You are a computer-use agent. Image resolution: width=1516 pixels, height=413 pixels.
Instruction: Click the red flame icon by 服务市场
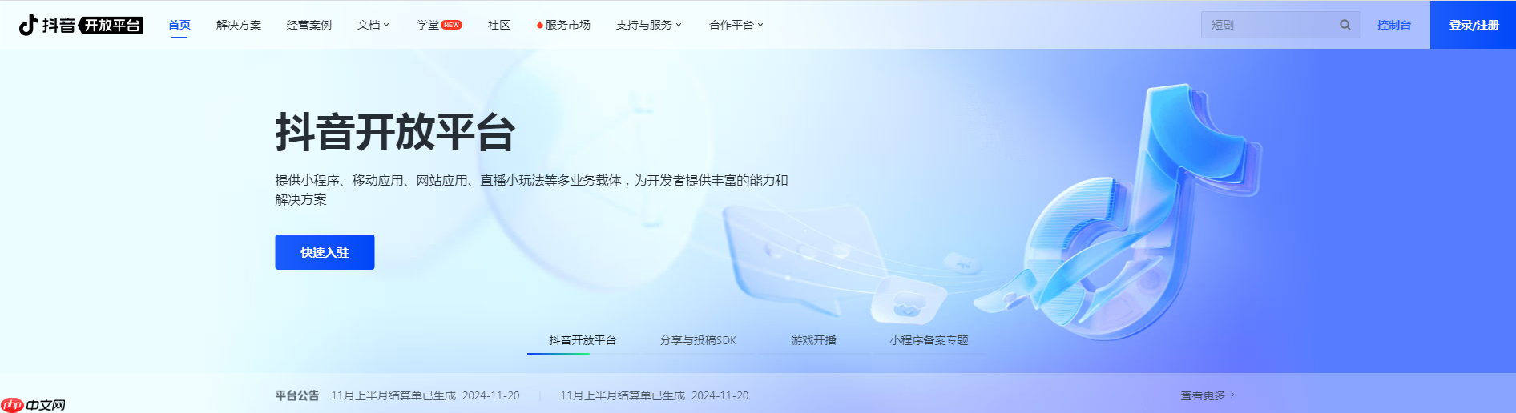[540, 25]
